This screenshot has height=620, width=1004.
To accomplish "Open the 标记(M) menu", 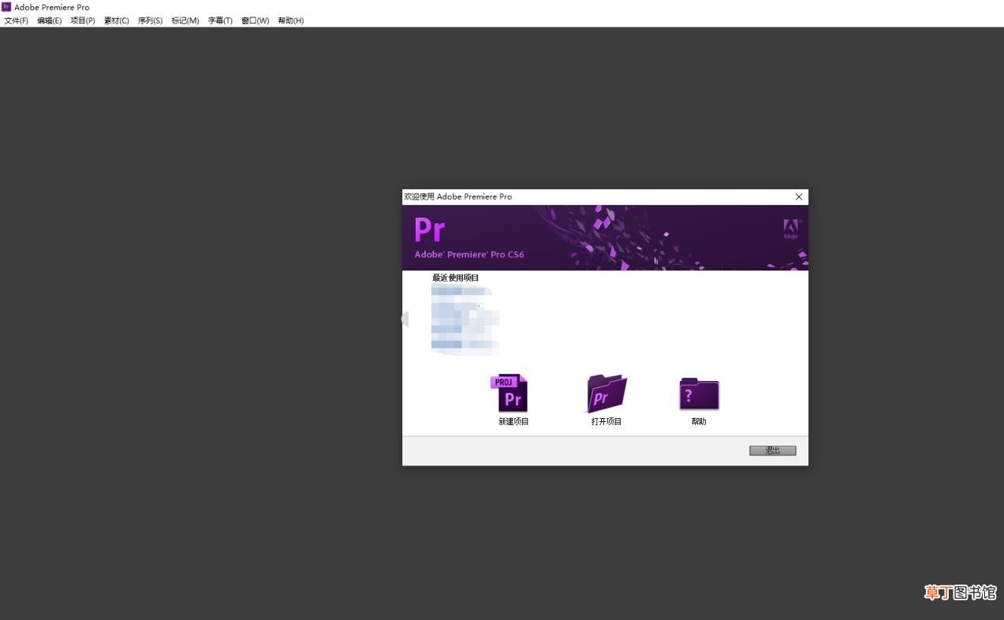I will point(185,21).
